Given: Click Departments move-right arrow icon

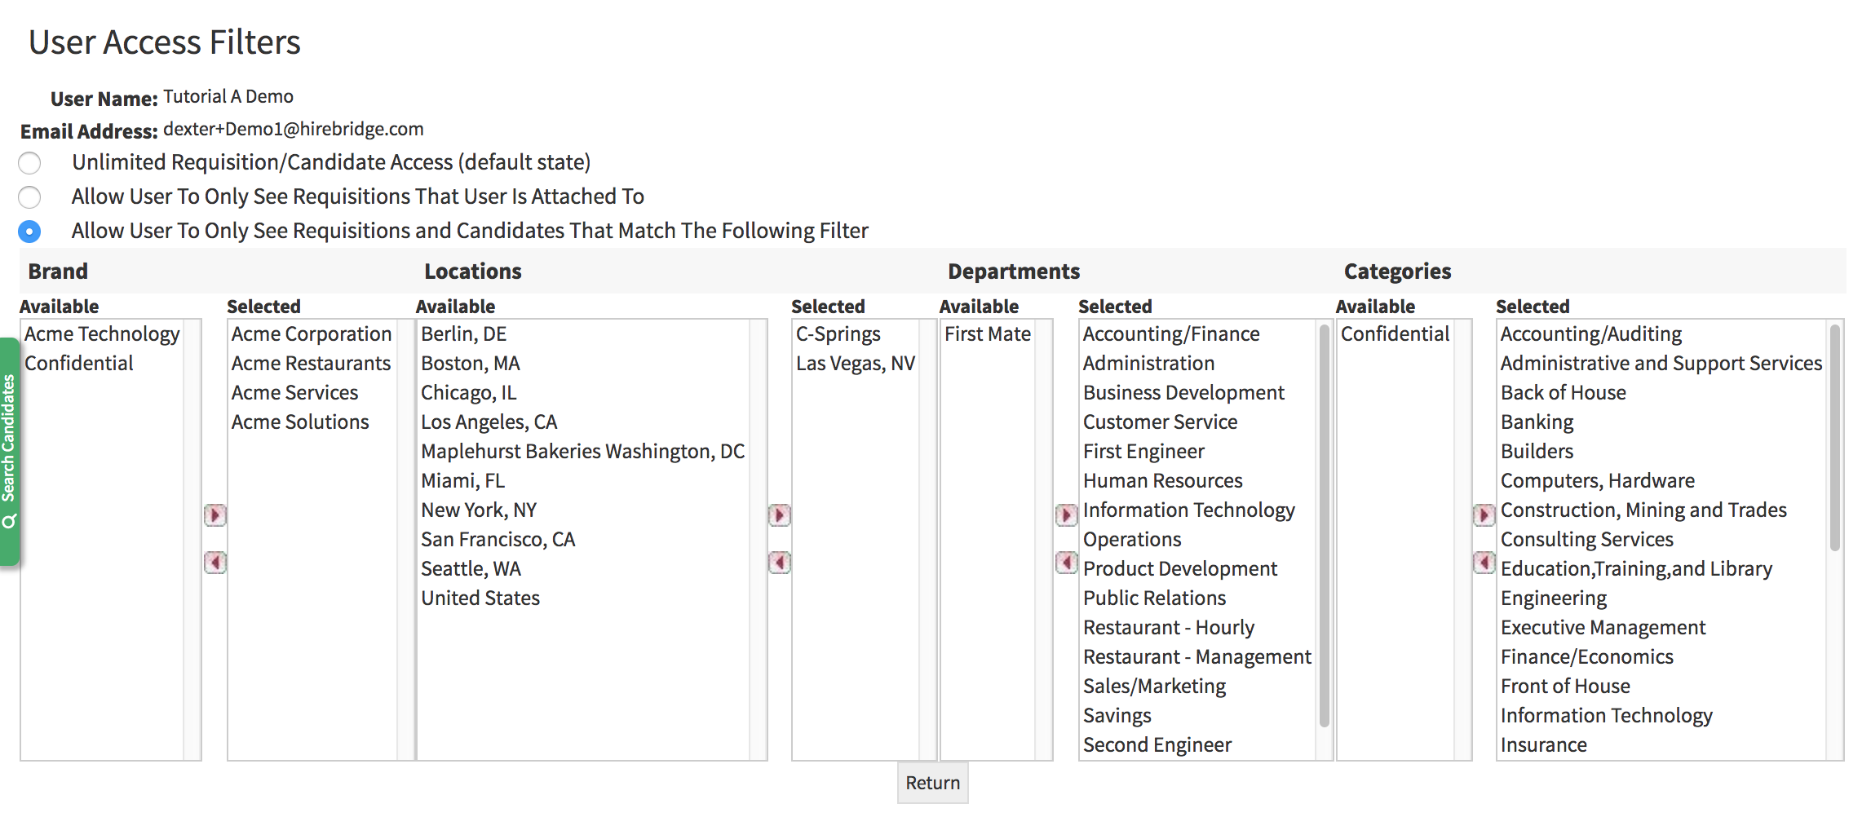Looking at the screenshot, I should pyautogui.click(x=1065, y=515).
